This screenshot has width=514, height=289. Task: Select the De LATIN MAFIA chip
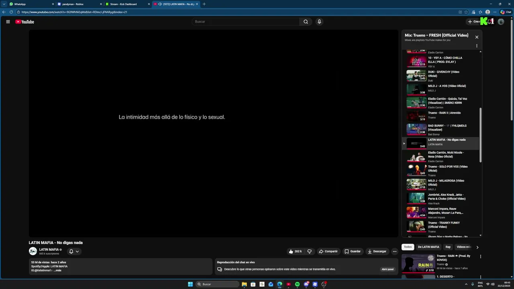tap(428, 247)
